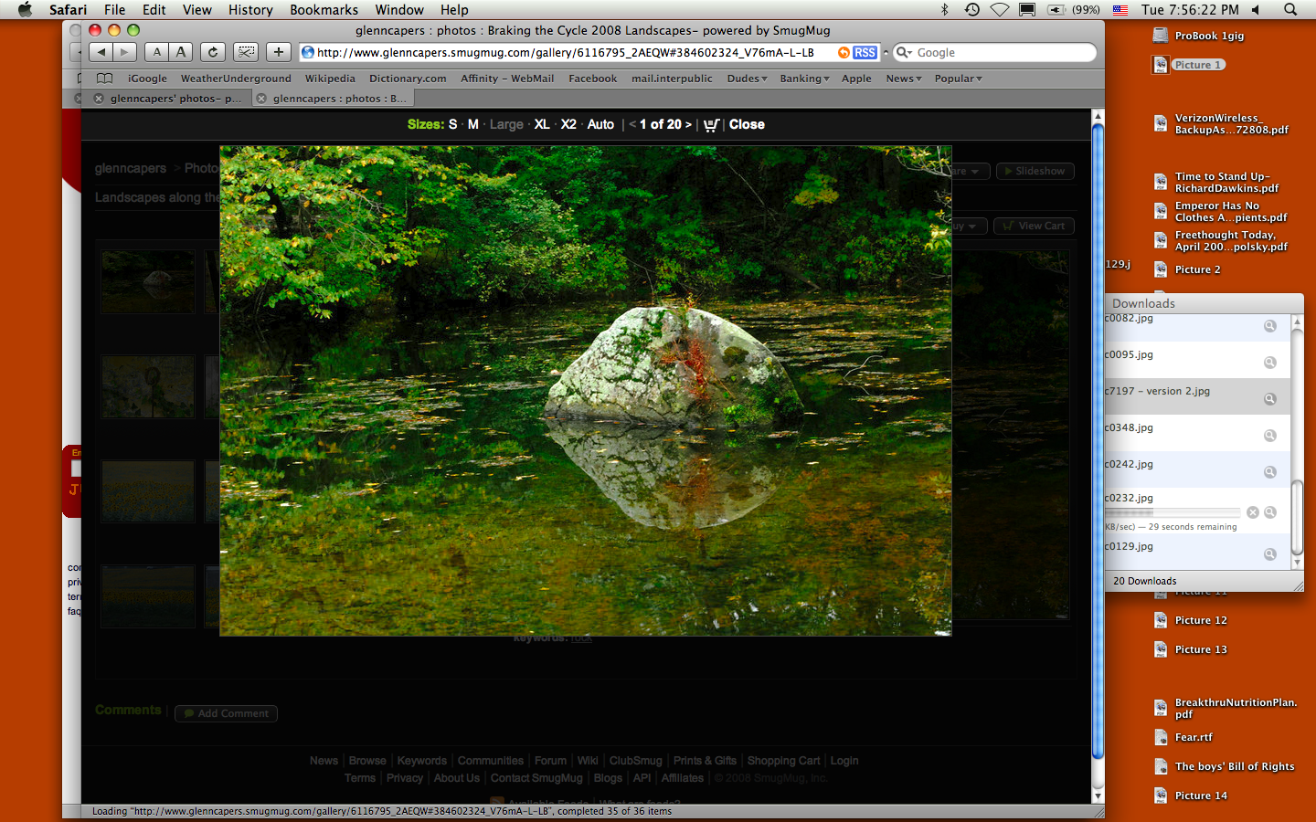Open the Wikipedia bookmark
This screenshot has height=822, width=1316.
pyautogui.click(x=330, y=79)
